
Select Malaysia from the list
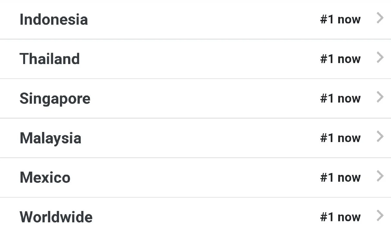[51, 138]
